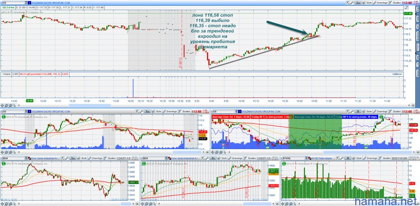
Task: Open Drawings menu in 5m GS chart
Action: coord(170,111)
